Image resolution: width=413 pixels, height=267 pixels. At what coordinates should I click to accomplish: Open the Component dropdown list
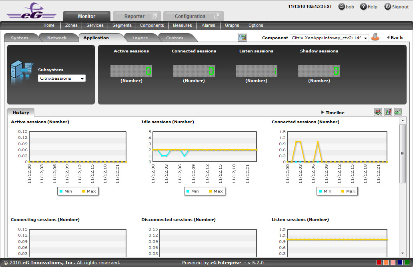click(329, 38)
